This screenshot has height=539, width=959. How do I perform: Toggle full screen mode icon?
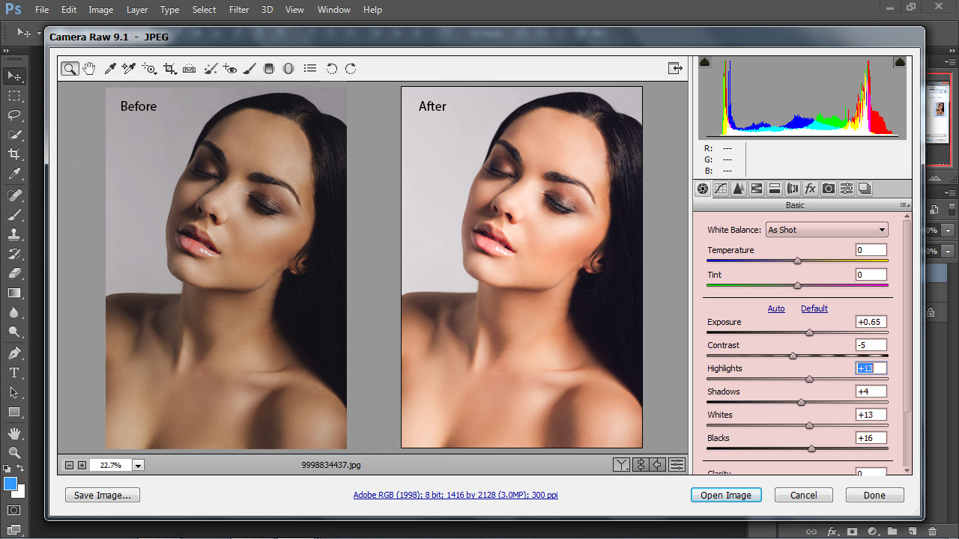point(675,69)
